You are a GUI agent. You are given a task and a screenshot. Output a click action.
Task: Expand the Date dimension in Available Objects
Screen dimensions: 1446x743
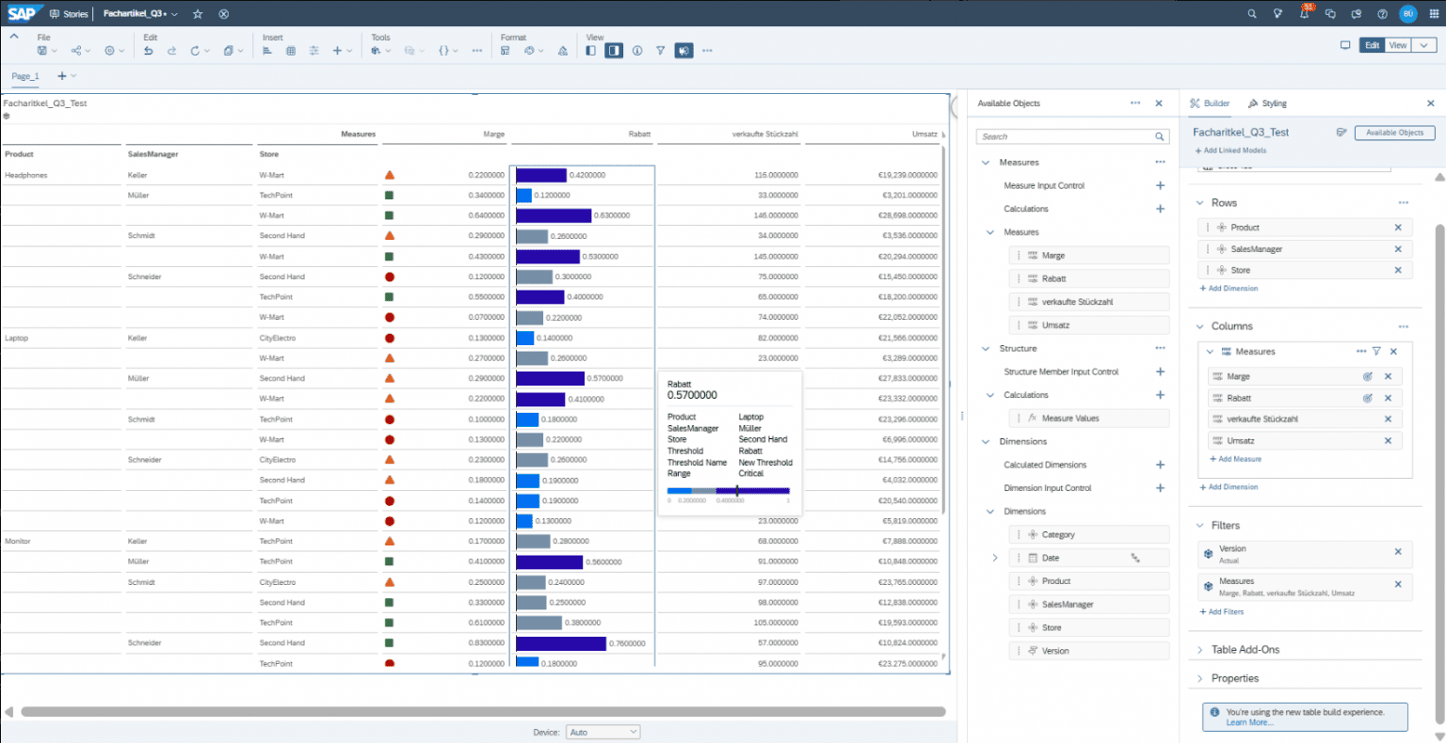coord(997,557)
